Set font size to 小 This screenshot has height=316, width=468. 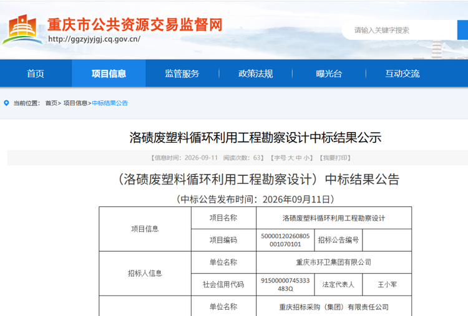(x=306, y=158)
